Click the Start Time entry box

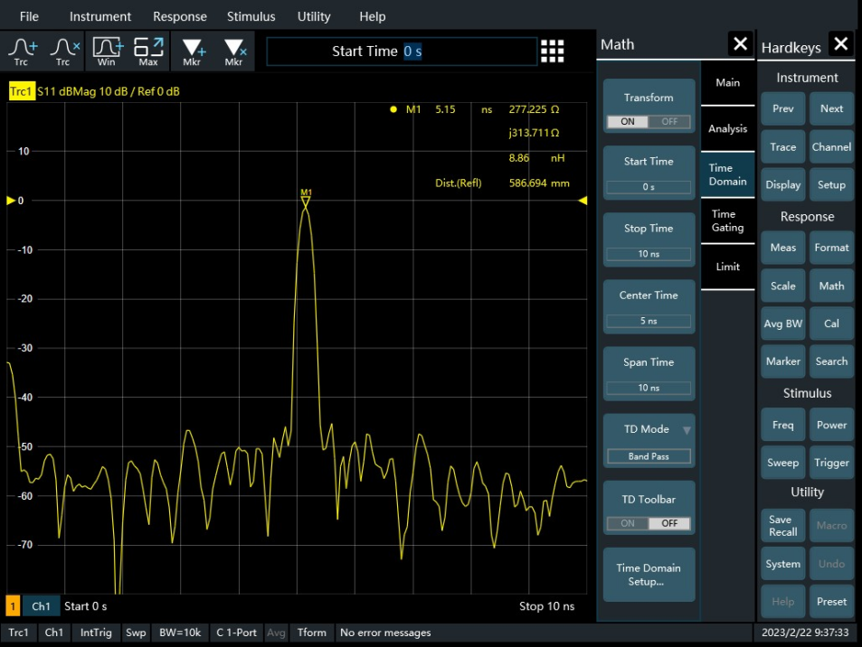[402, 52]
